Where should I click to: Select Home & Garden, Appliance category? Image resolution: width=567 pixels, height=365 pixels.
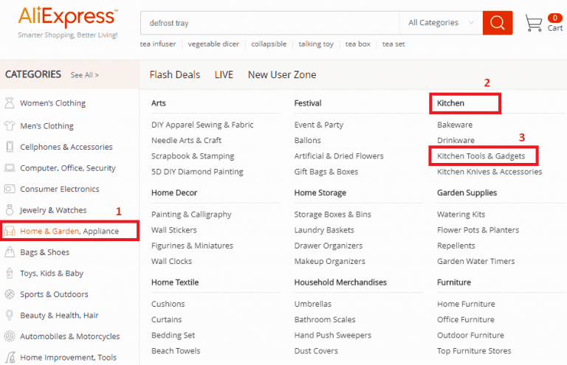pos(69,231)
